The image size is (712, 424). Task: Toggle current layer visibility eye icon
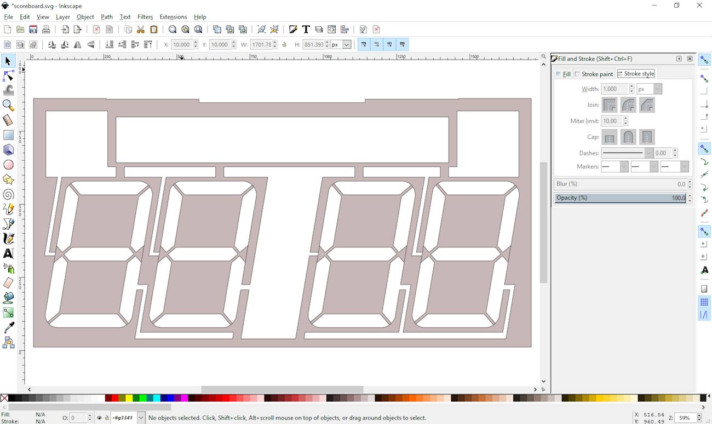[99, 418]
